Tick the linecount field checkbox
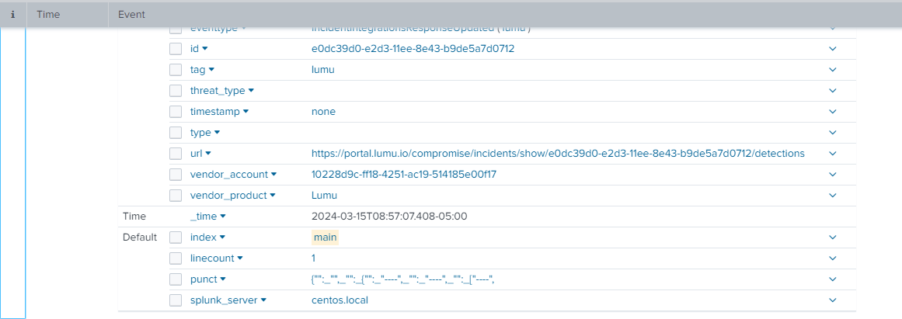The image size is (902, 319). point(176,258)
